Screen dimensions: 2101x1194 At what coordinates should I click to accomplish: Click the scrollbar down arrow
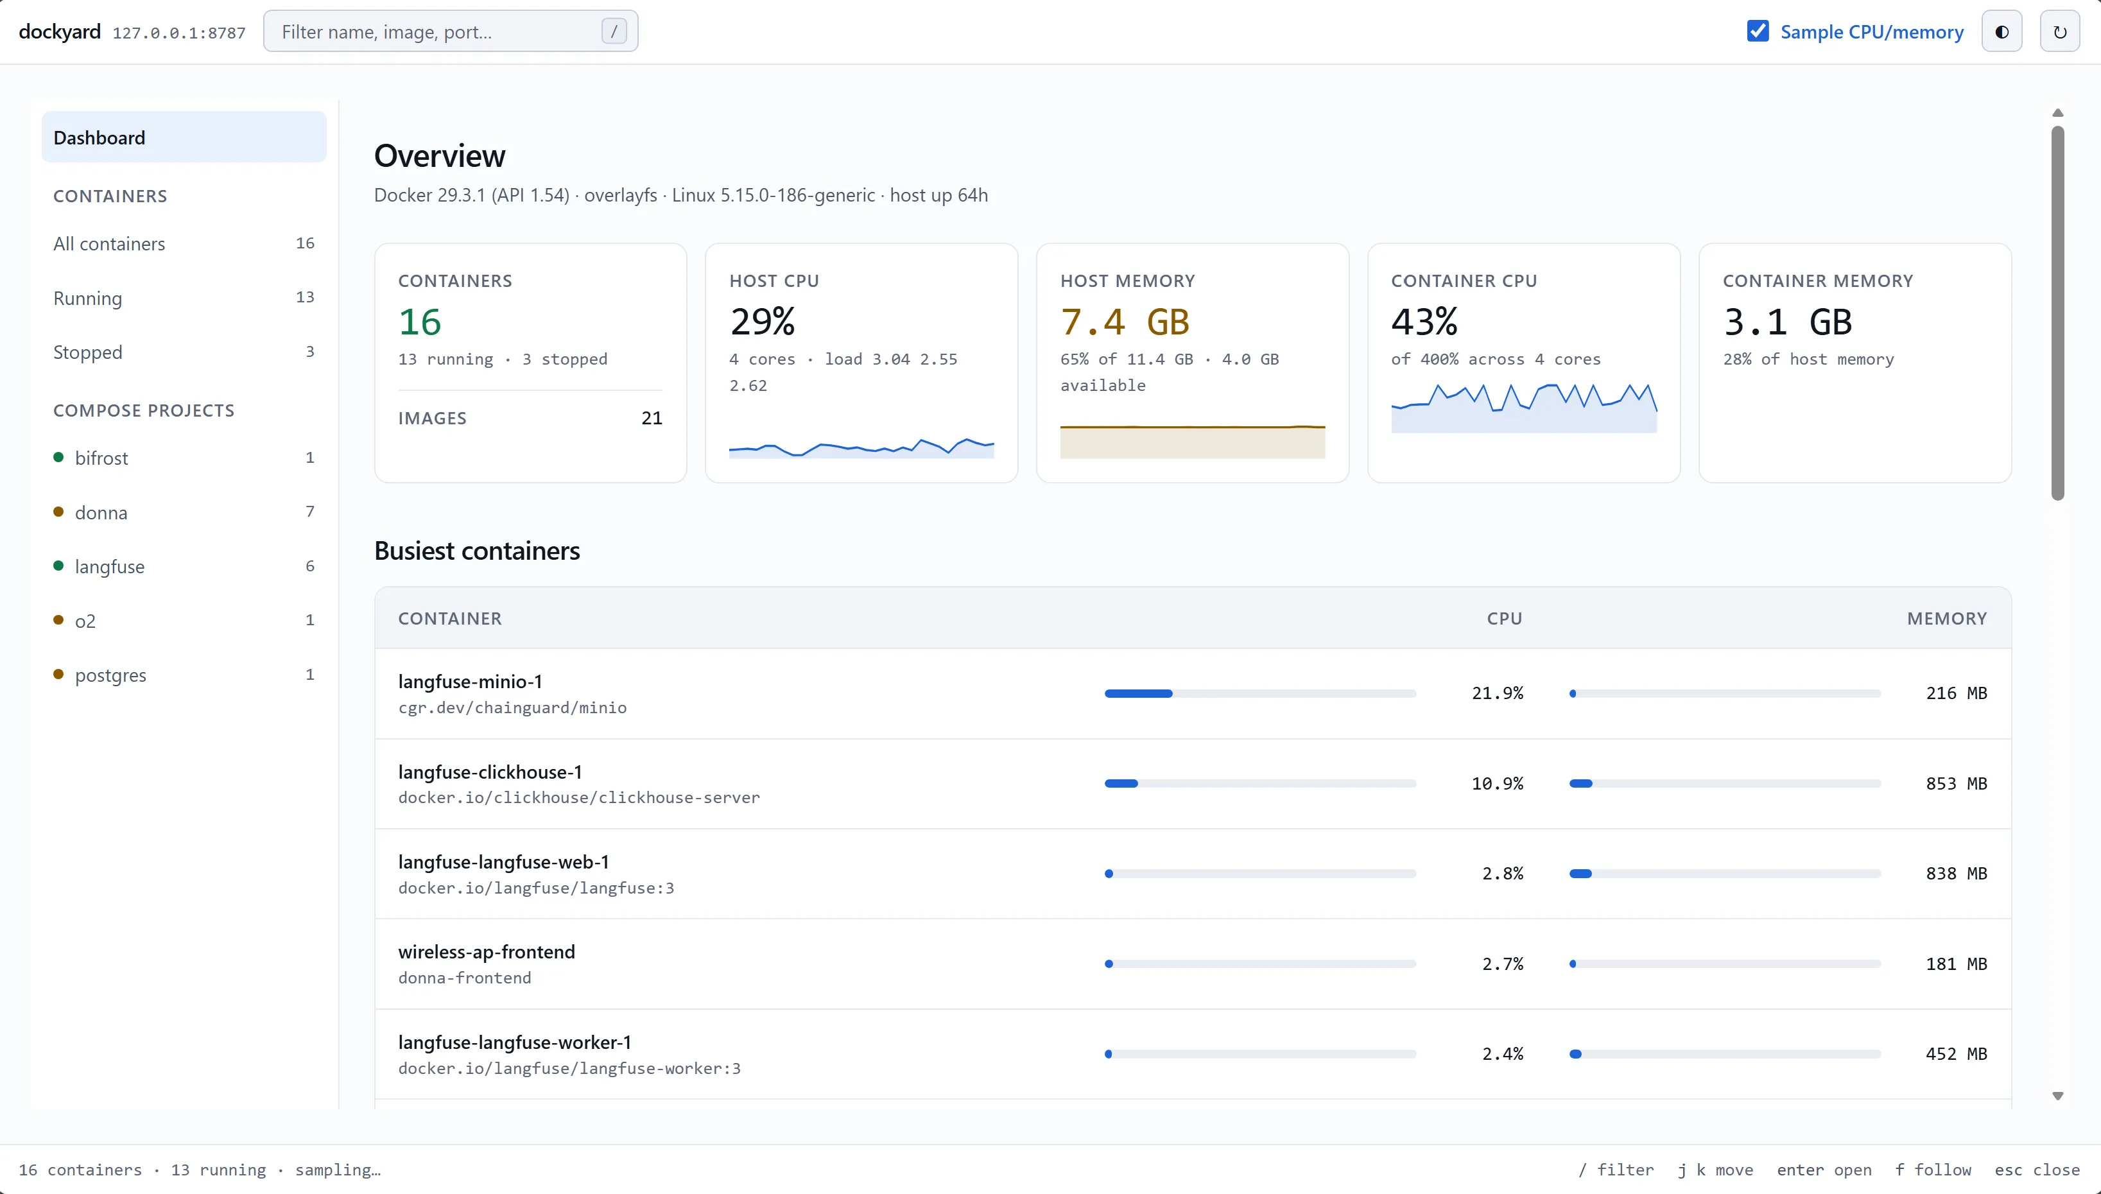tap(2057, 1096)
